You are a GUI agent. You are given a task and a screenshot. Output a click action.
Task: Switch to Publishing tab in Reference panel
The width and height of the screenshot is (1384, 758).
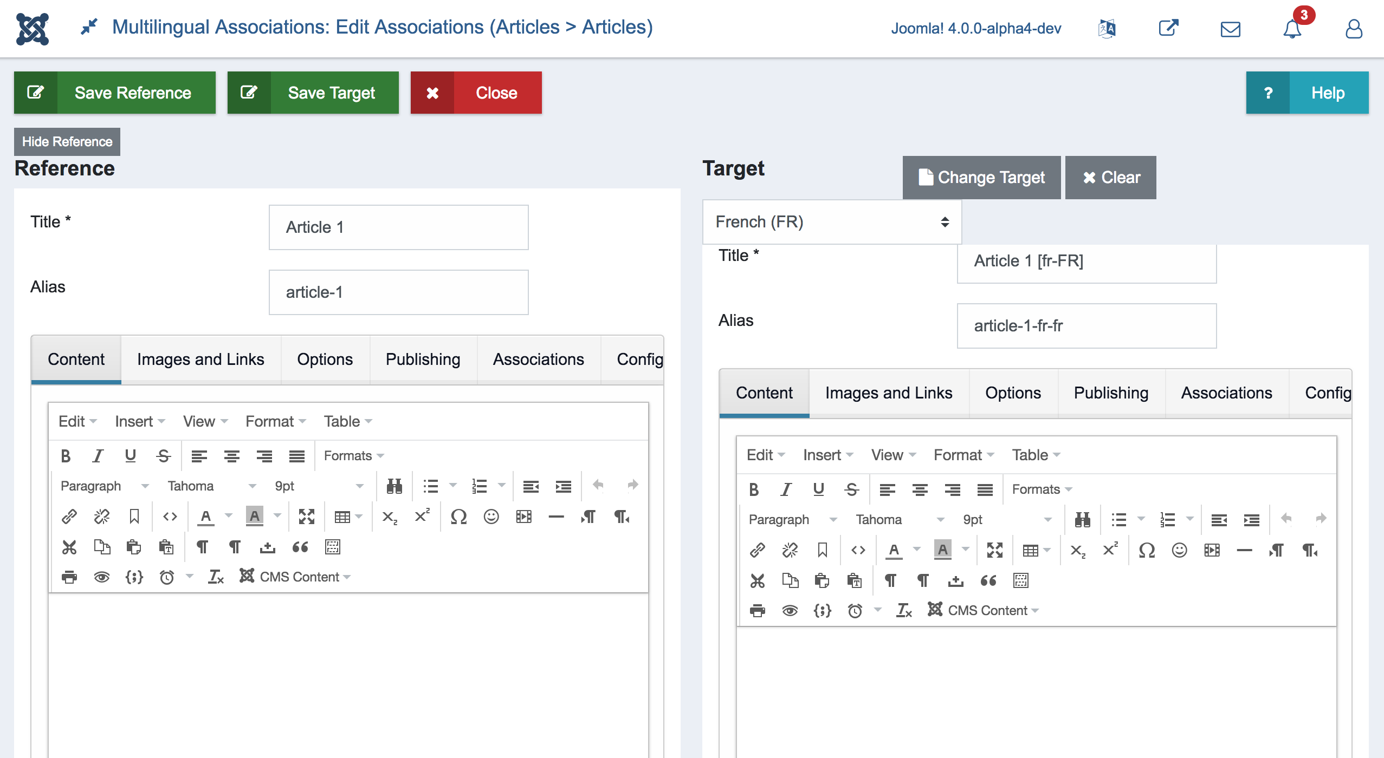423,359
